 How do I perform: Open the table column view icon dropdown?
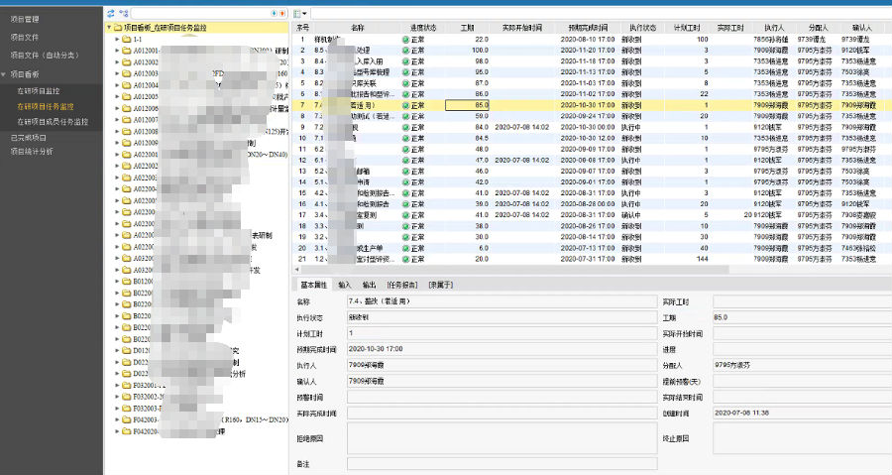[x=301, y=14]
